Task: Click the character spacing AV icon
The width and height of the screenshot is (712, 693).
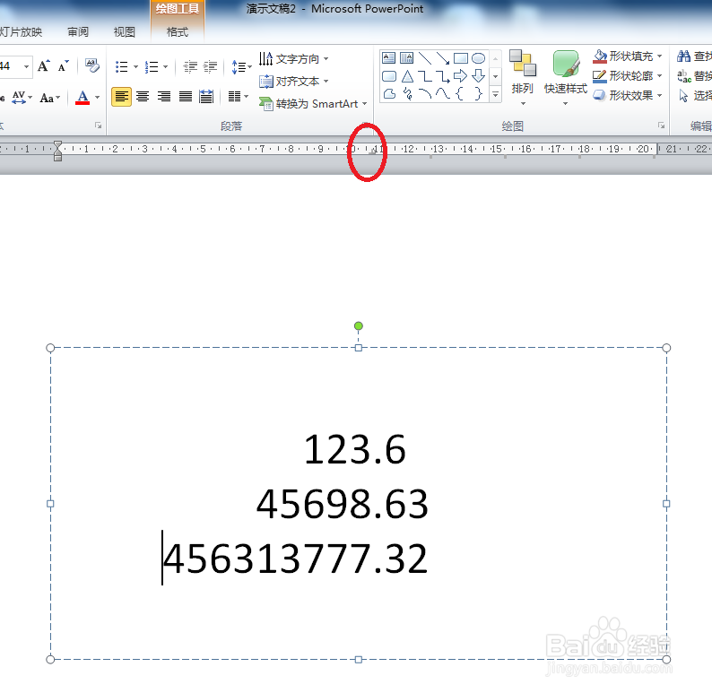Action: (19, 97)
